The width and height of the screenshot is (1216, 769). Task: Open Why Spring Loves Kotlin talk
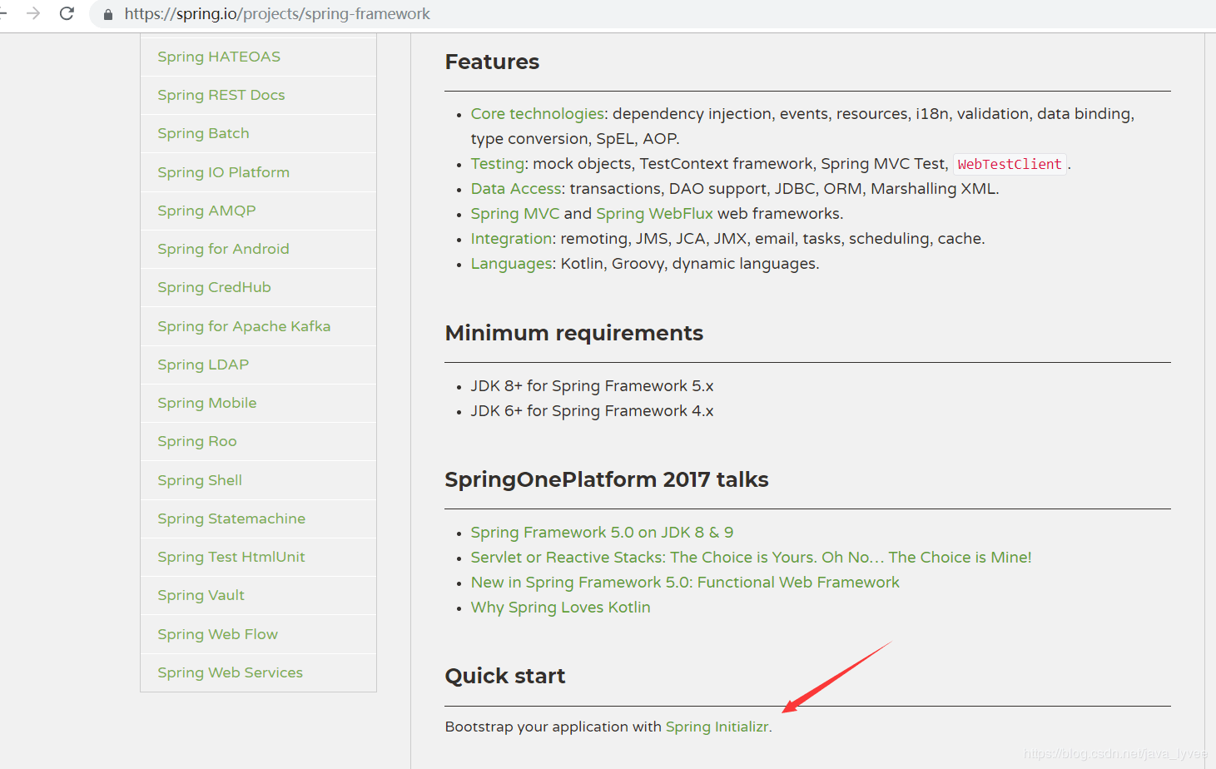[x=560, y=608]
